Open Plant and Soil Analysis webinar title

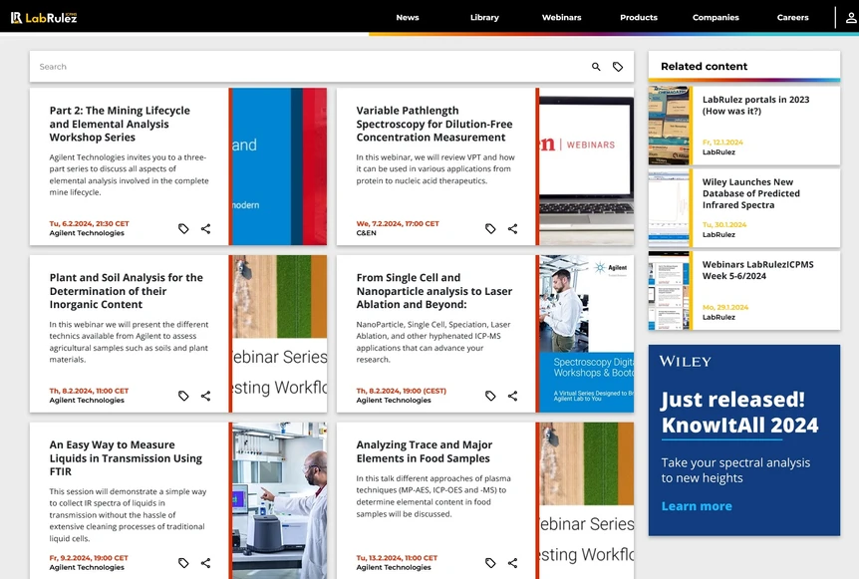[x=126, y=291]
